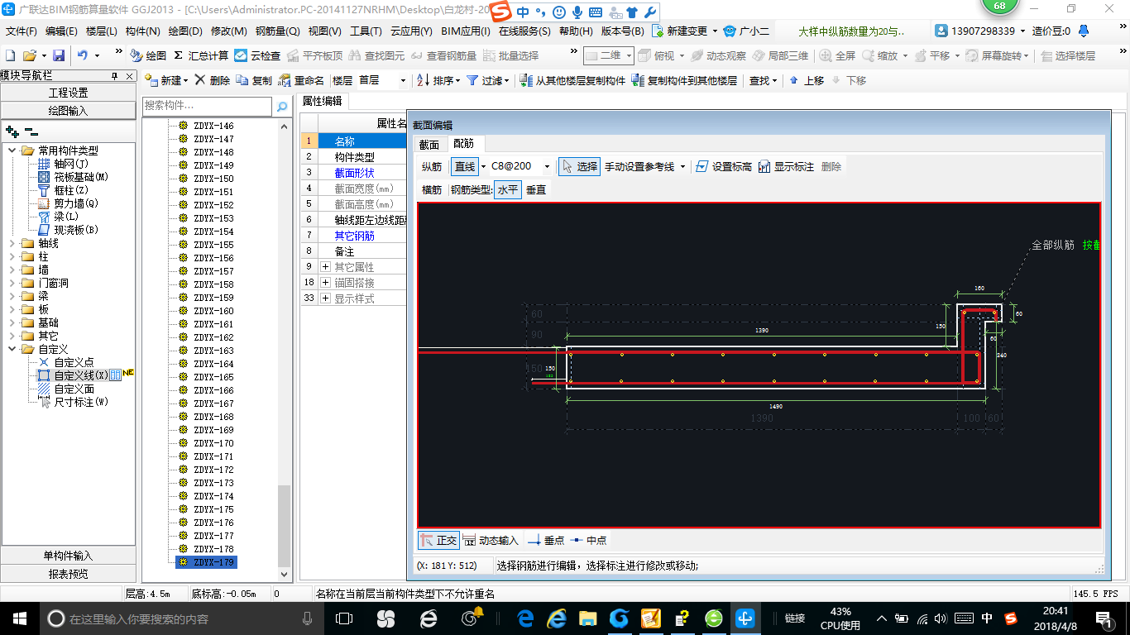
Task: Select 自定义线(X) tree item
Action: pos(80,375)
